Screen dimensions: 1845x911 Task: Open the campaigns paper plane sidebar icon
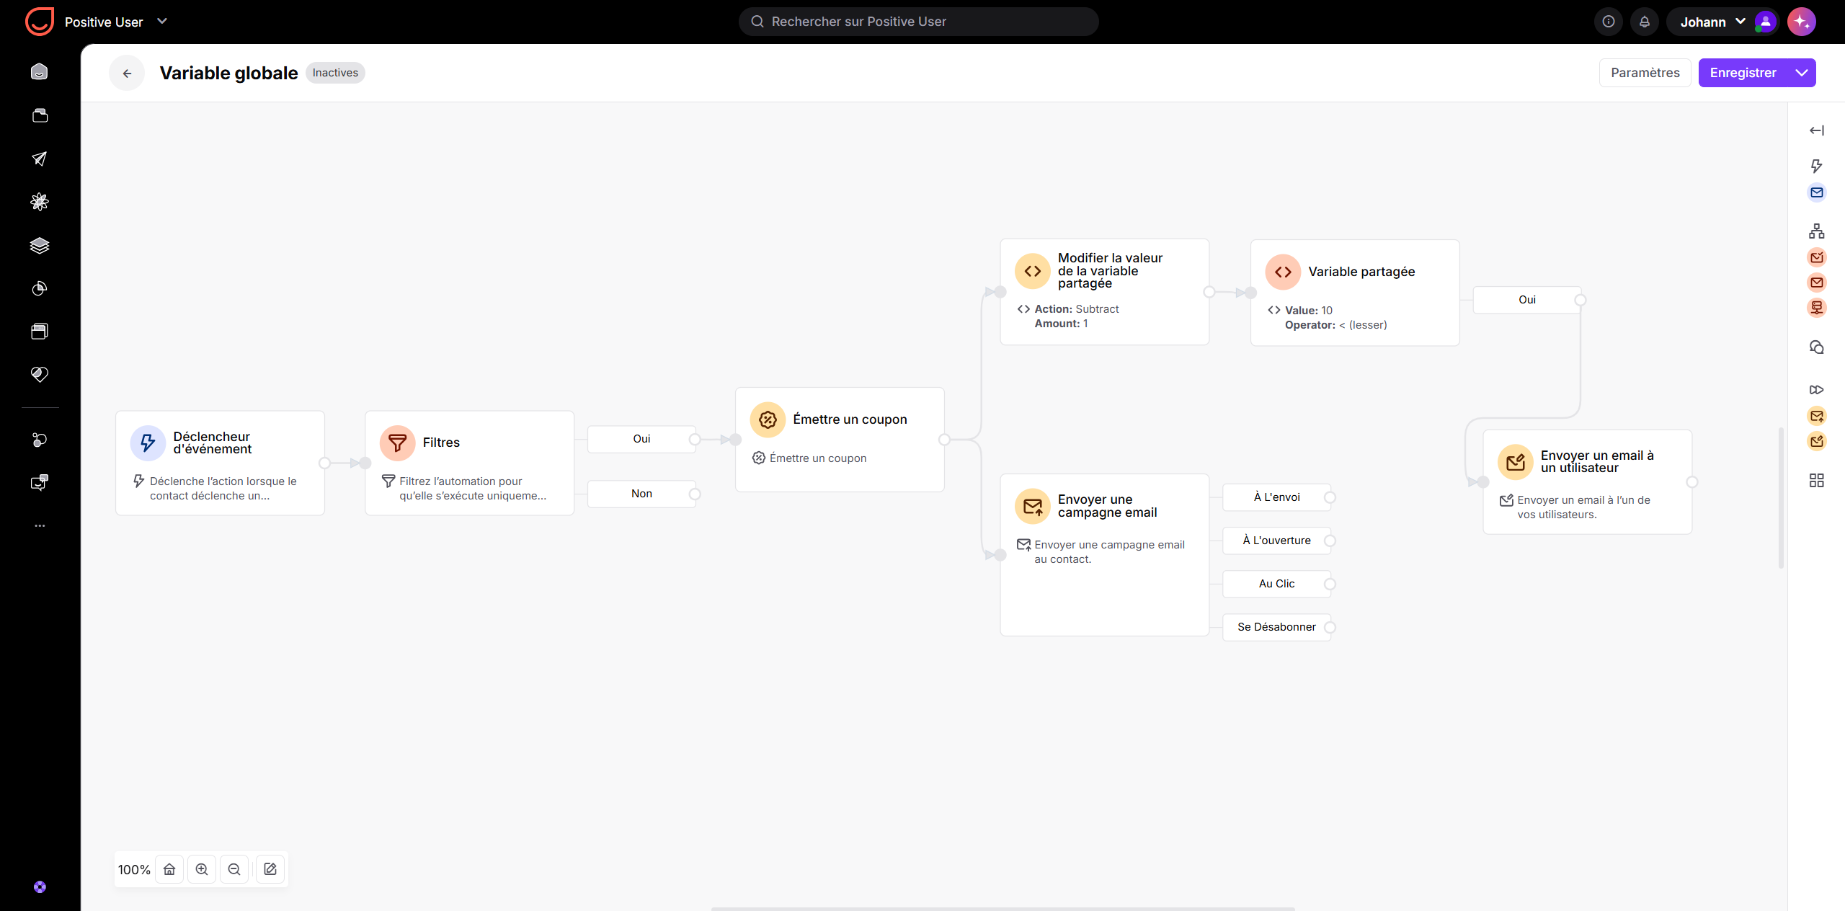pyautogui.click(x=40, y=159)
